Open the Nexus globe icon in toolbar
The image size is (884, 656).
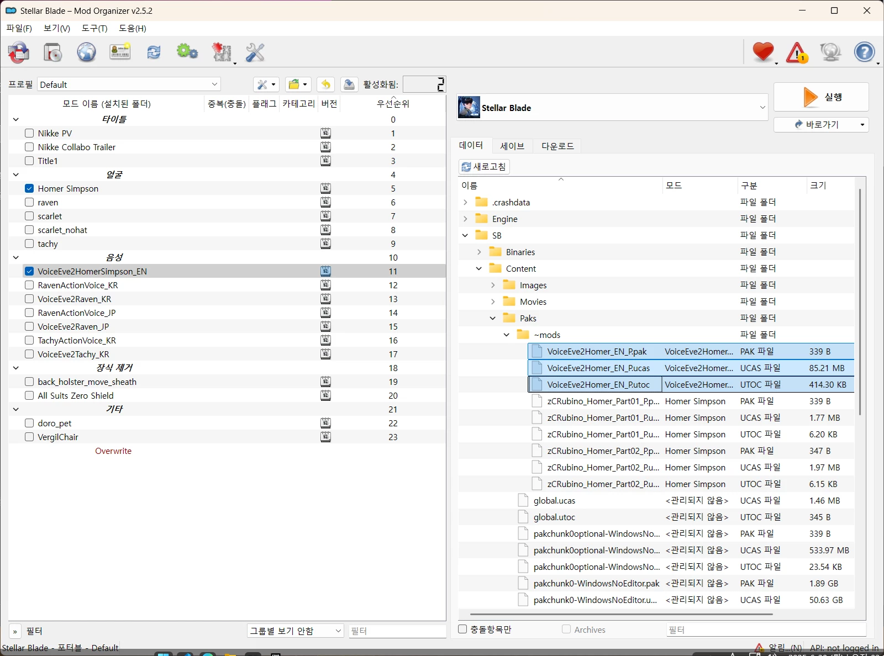point(86,52)
